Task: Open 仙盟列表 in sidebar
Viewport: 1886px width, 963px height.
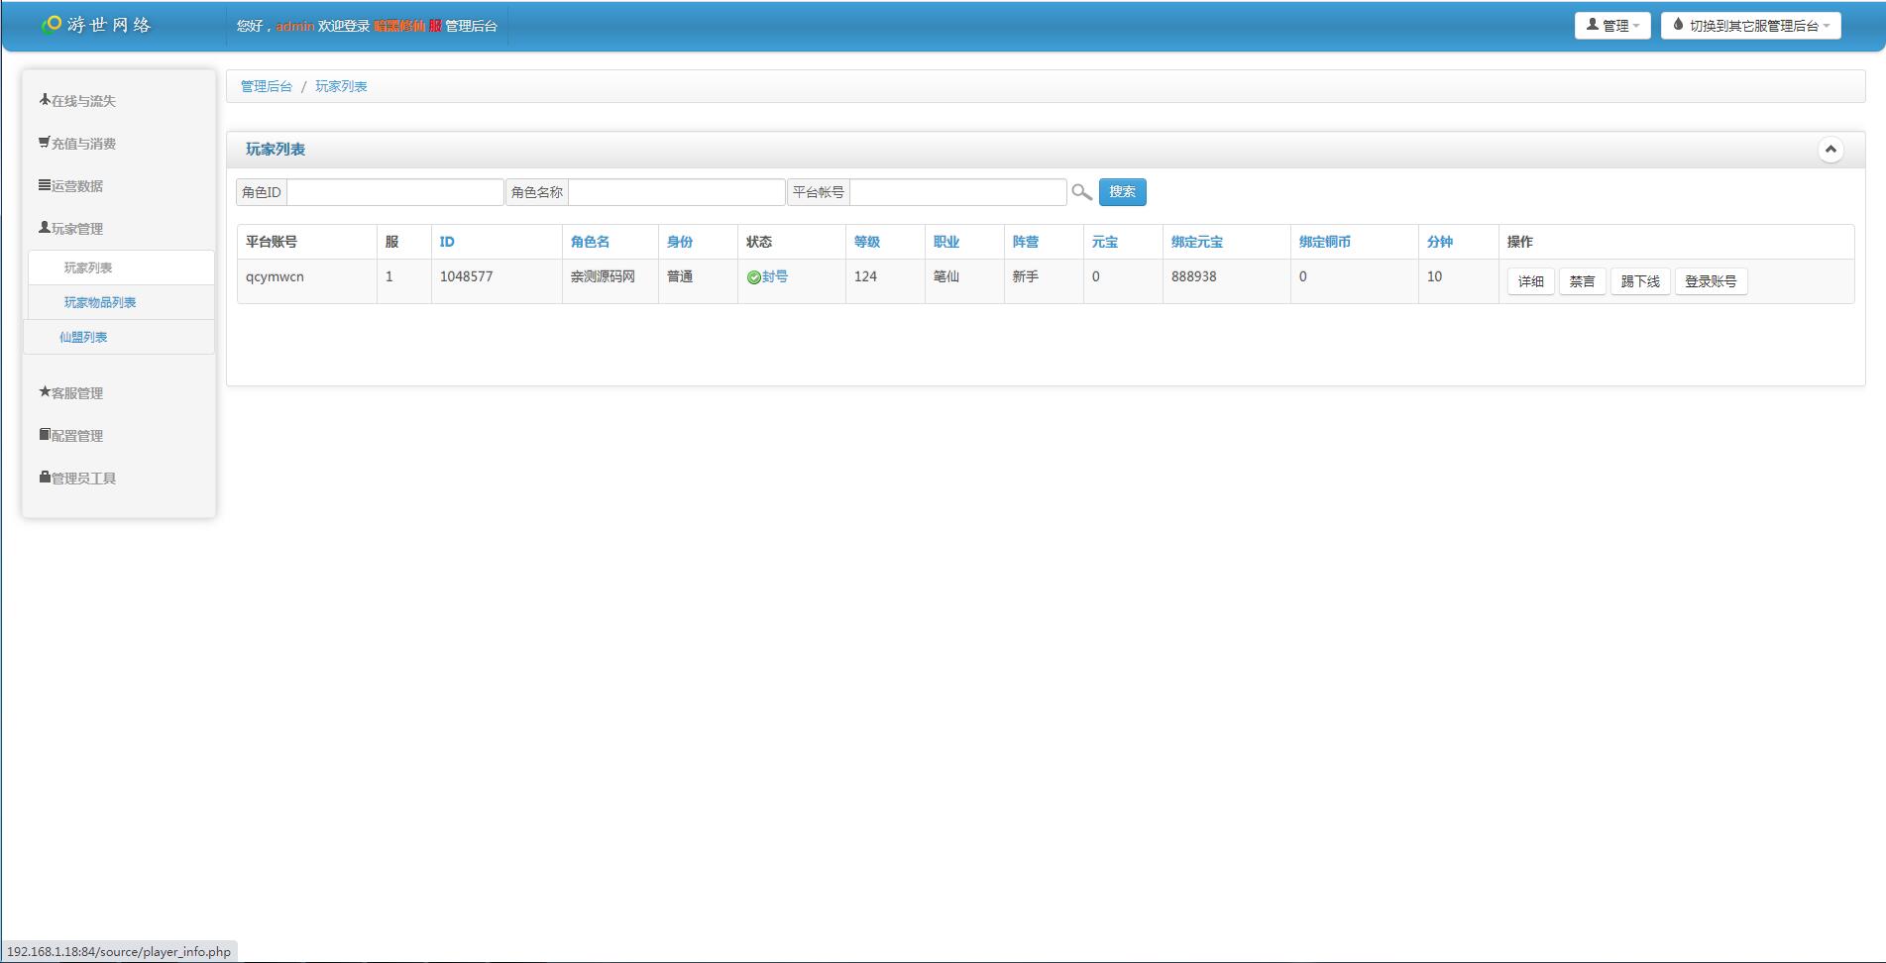Action: point(83,337)
